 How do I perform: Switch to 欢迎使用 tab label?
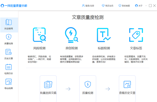point(9,29)
